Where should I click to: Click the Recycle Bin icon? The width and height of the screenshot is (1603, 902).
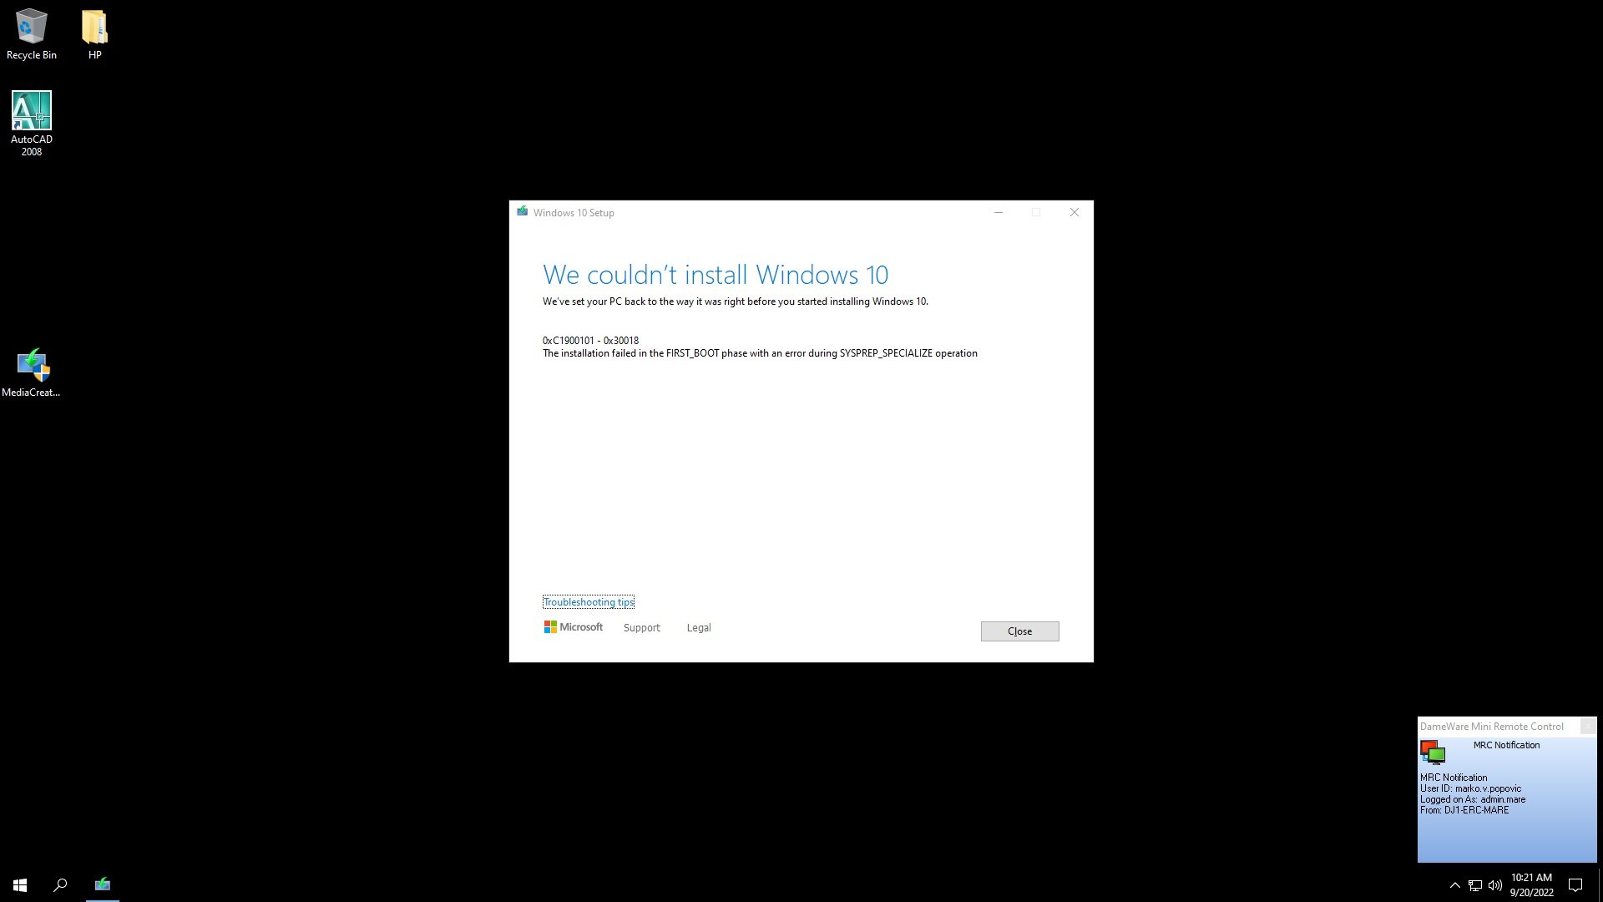pyautogui.click(x=31, y=25)
